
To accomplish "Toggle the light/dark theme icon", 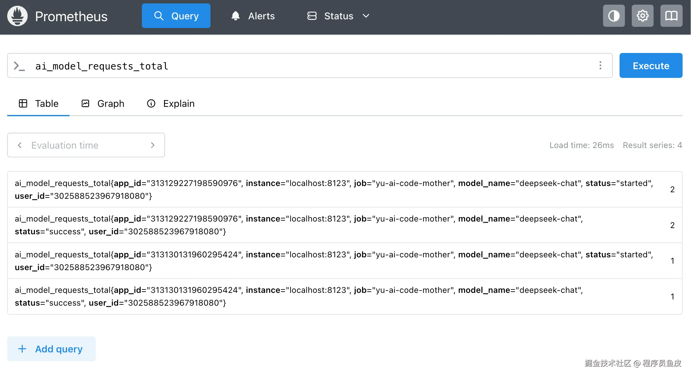I will tap(614, 16).
